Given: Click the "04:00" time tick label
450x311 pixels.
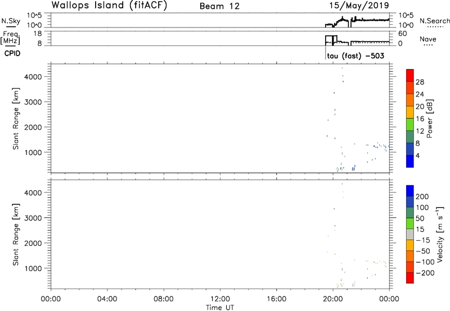Looking at the screenshot, I should [x=107, y=299].
